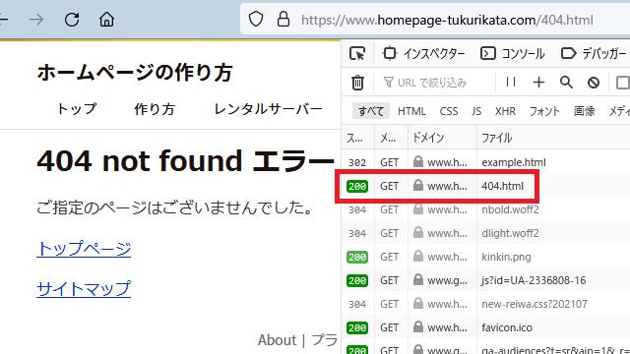This screenshot has width=630, height=354.
Task: Add a new request with plus icon
Action: coord(538,83)
